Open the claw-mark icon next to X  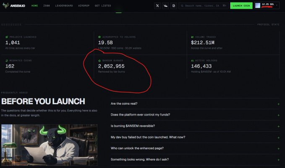pos(165,6)
